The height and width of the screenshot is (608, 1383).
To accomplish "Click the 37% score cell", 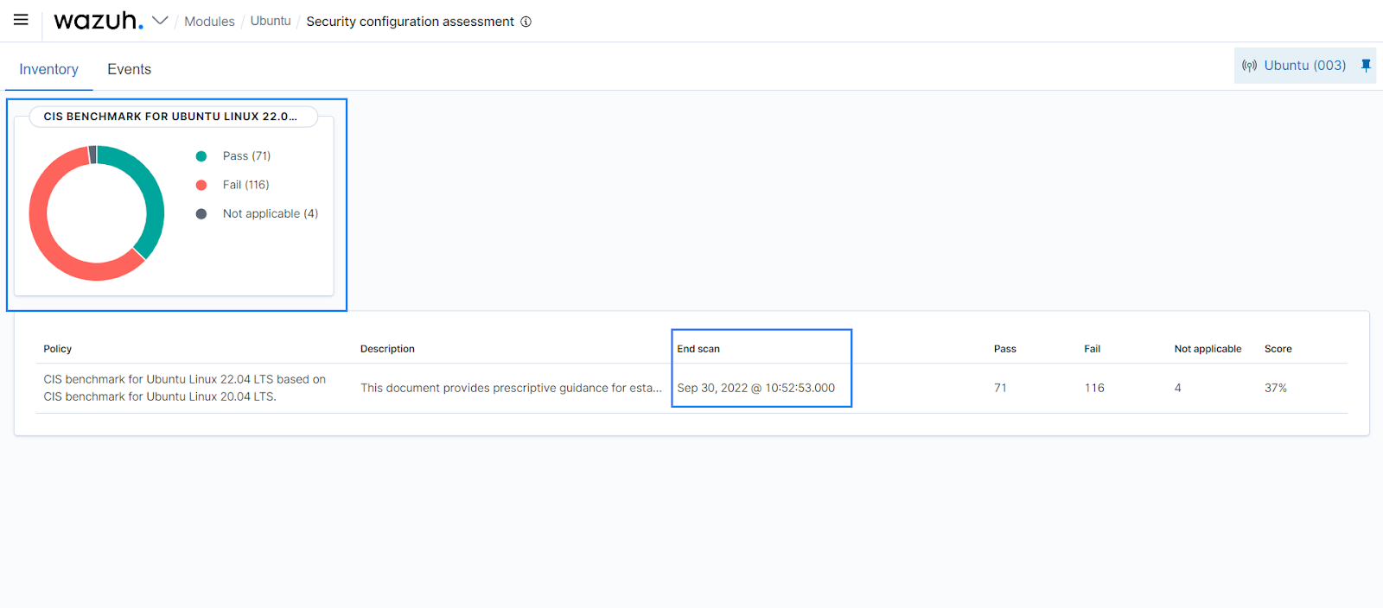I will click(x=1276, y=388).
